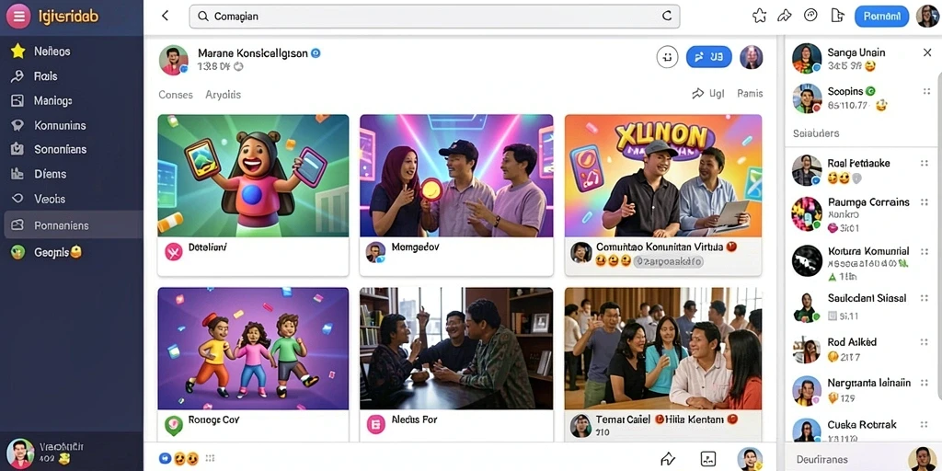942x471 pixels.
Task: Open the three dancing cartoon characters thumbnail
Action: tap(253, 349)
